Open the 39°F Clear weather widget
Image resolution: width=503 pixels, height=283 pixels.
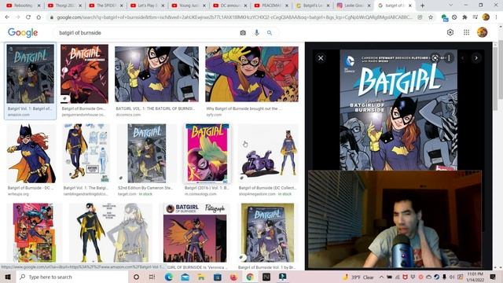(x=358, y=277)
